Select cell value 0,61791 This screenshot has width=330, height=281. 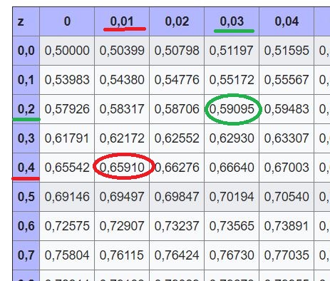point(67,138)
